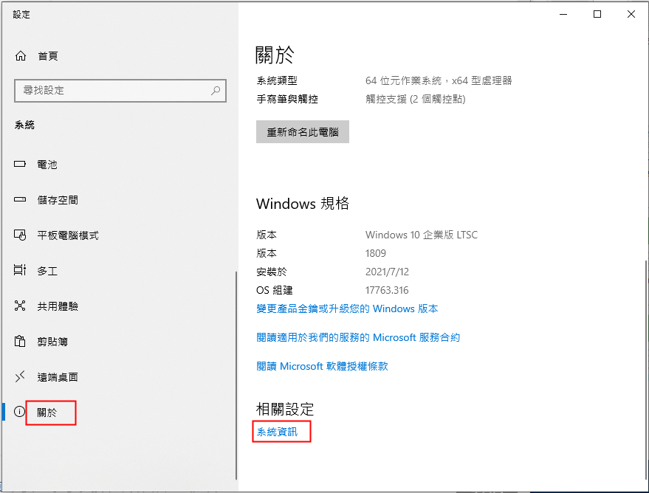Image resolution: width=649 pixels, height=493 pixels.
Task: Select 關於 in the sidebar
Action: pos(47,413)
